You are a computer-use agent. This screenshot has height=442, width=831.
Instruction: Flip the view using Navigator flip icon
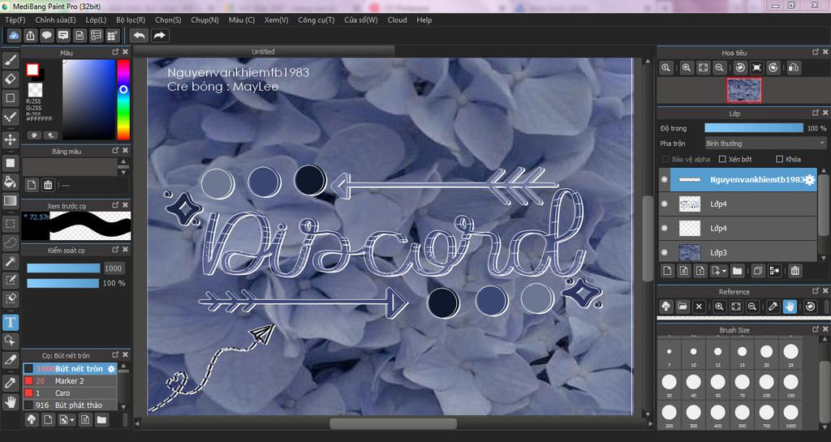794,68
